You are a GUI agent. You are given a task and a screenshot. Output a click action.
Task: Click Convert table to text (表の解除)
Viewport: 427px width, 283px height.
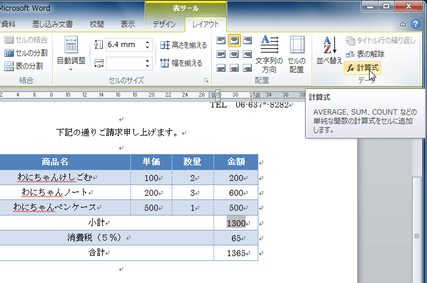365,54
